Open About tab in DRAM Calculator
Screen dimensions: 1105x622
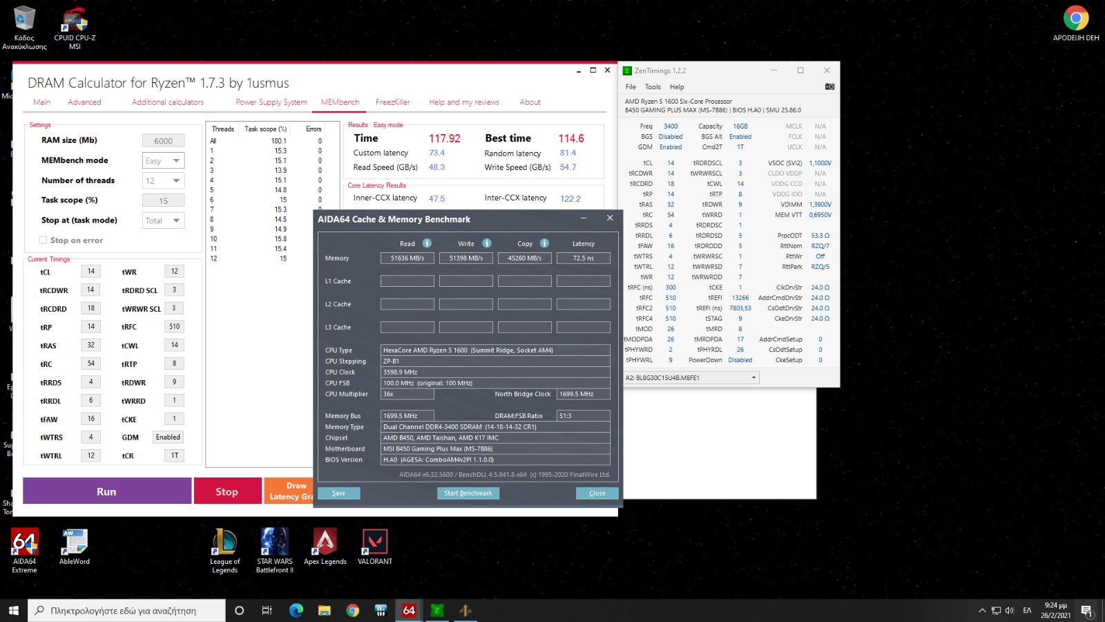coord(530,102)
